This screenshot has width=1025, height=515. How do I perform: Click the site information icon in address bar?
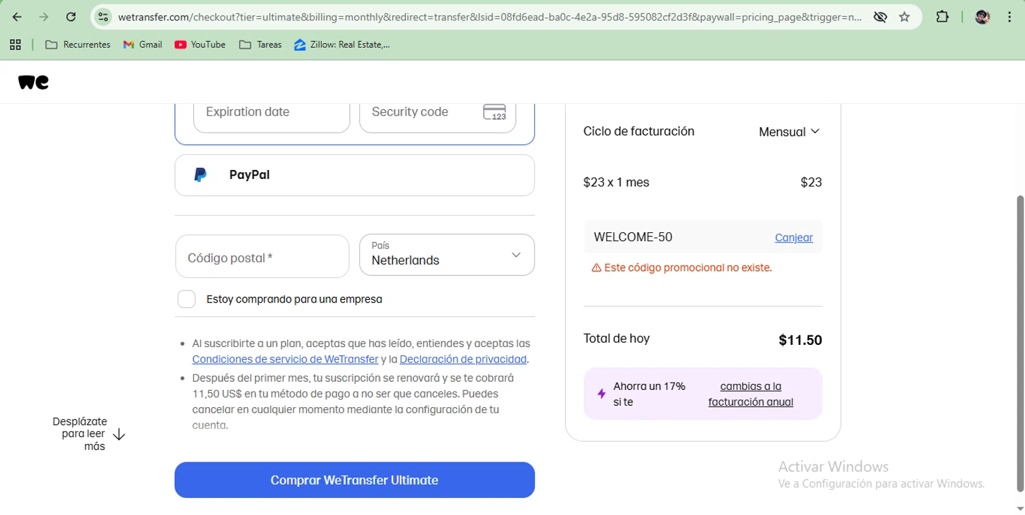tap(103, 17)
